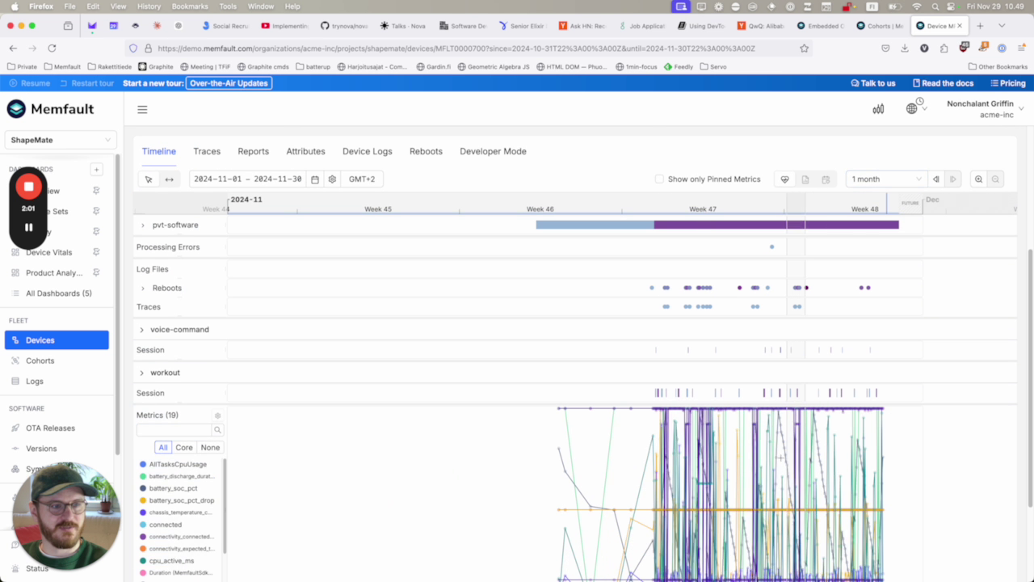
Task: Select the Core metrics filter
Action: (184, 448)
